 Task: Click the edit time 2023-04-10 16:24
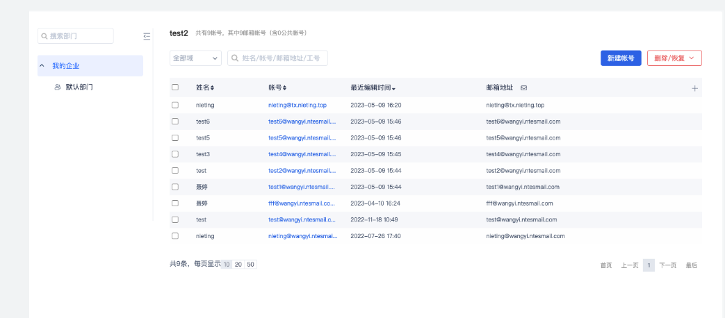click(375, 203)
